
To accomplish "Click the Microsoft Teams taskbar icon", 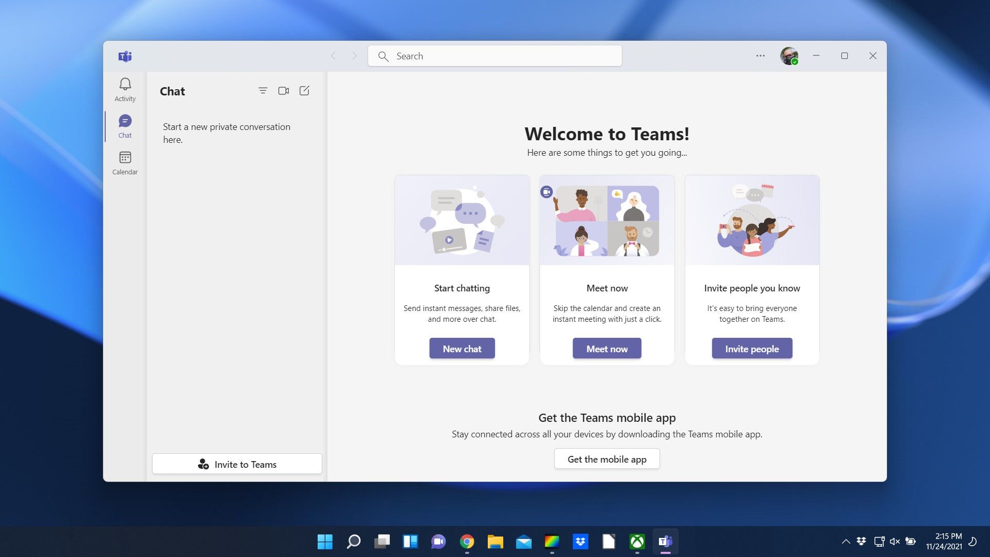I will 666,542.
